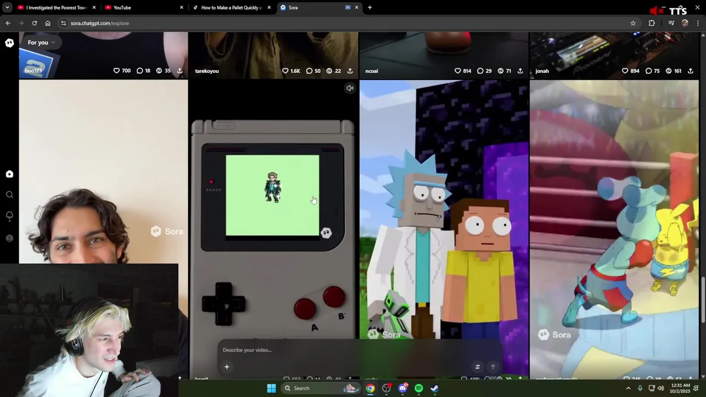This screenshot has height=397, width=706.
Task: Open boo123's profile name
Action: click(33, 71)
